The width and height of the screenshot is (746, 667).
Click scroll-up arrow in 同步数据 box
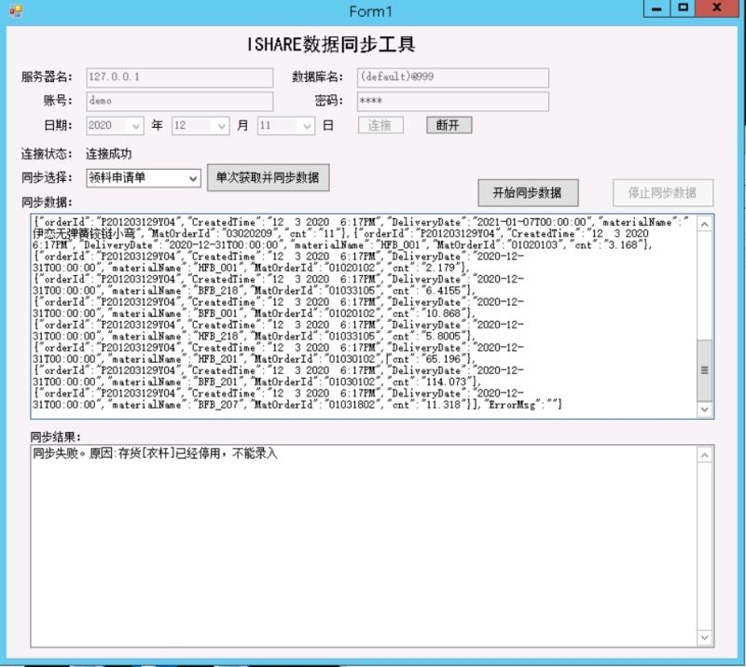705,224
